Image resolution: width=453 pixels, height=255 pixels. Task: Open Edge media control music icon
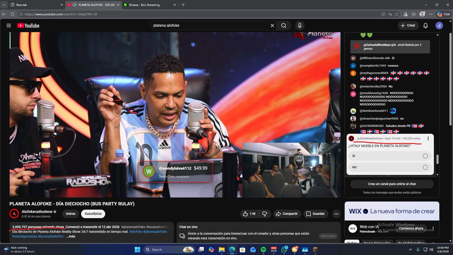(405, 14)
